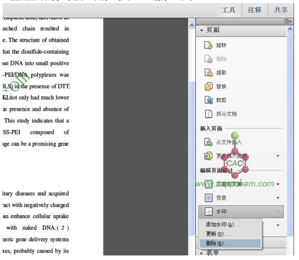
Task: Click the 页眉和页脚 header and footer icon
Action: pos(208,184)
